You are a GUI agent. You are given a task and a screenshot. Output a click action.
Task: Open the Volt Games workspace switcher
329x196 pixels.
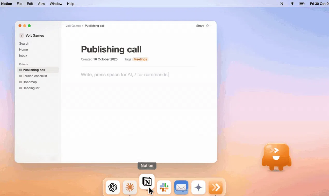click(32, 36)
